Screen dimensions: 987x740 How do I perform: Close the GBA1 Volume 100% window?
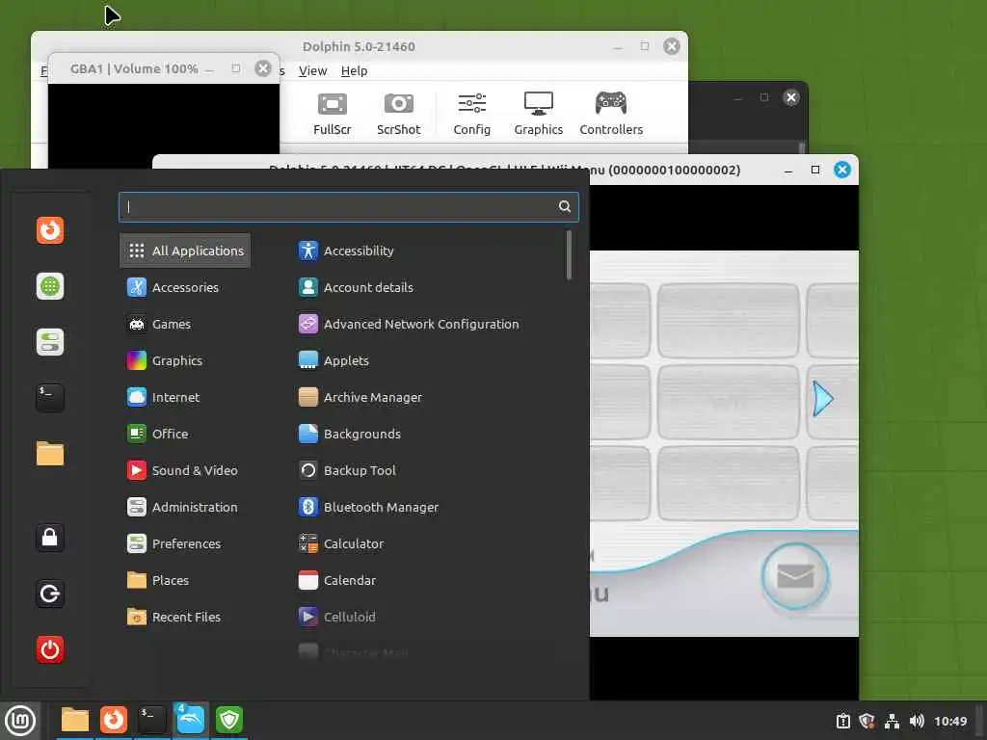[x=263, y=68]
